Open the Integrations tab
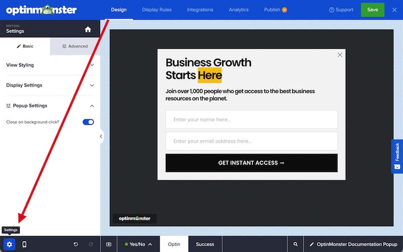 tap(200, 10)
